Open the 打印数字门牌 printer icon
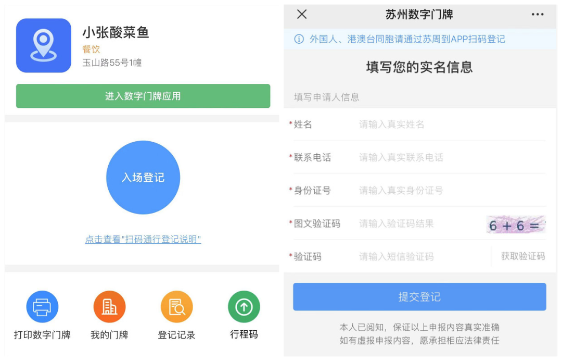 42,307
